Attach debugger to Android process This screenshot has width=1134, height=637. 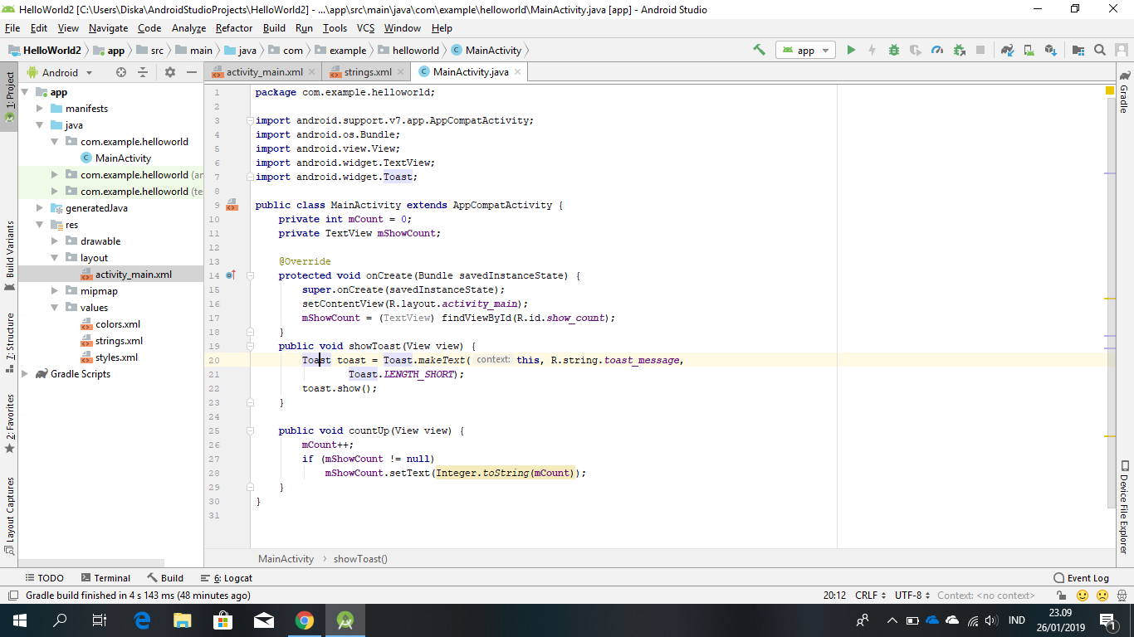tap(956, 50)
